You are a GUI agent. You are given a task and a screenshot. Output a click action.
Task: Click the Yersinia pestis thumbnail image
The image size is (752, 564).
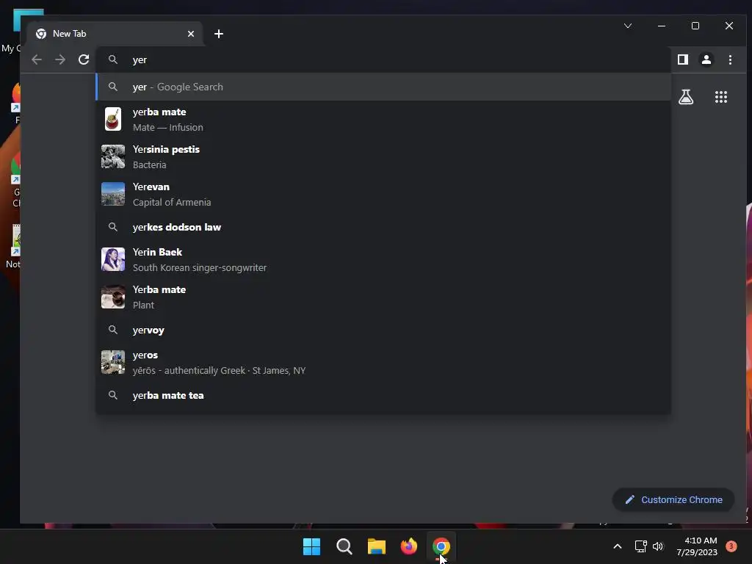(113, 157)
